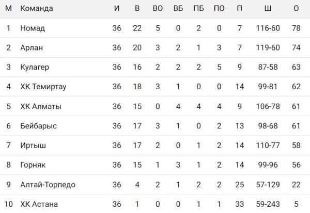The height and width of the screenshot is (213, 310).
Task: Select the ХК Астана team name
Action: click(39, 204)
